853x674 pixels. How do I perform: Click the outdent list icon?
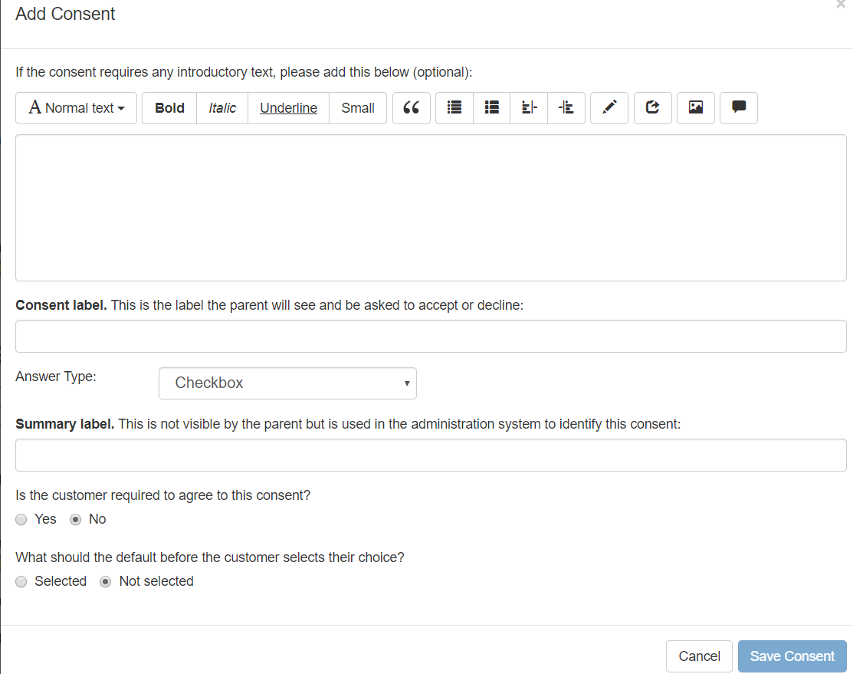pos(529,108)
